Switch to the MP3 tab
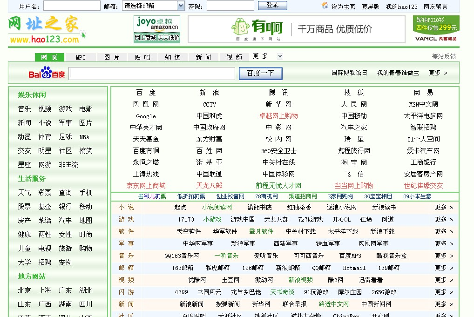 click(81, 57)
